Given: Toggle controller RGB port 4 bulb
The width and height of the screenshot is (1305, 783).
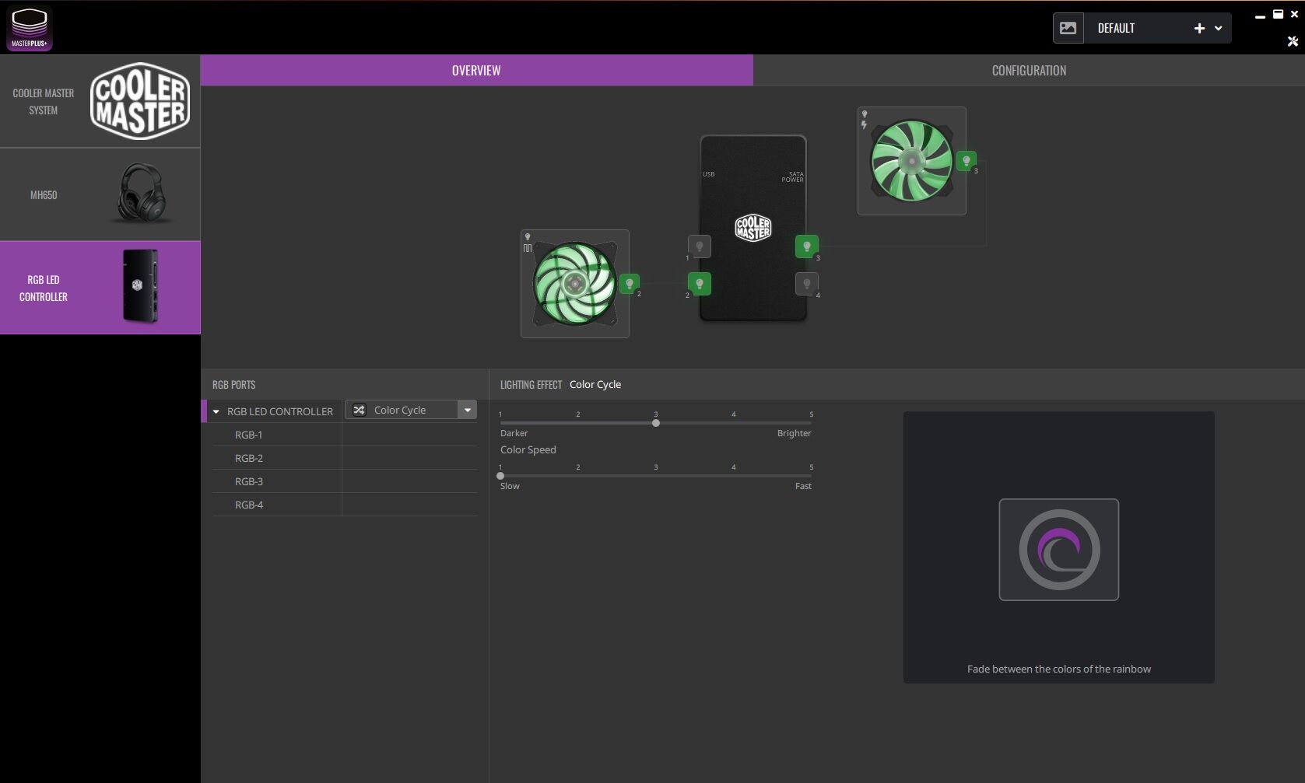Looking at the screenshot, I should point(807,284).
